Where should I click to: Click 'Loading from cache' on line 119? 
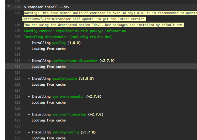pos(49,102)
